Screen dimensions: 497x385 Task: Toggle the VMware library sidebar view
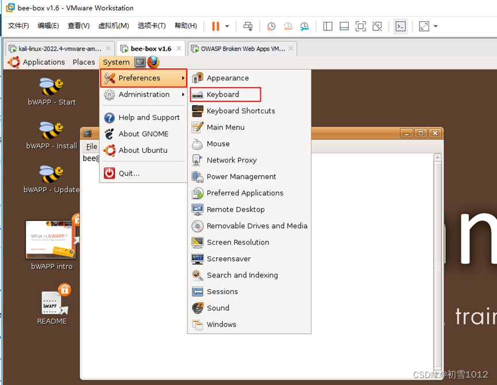point(328,26)
